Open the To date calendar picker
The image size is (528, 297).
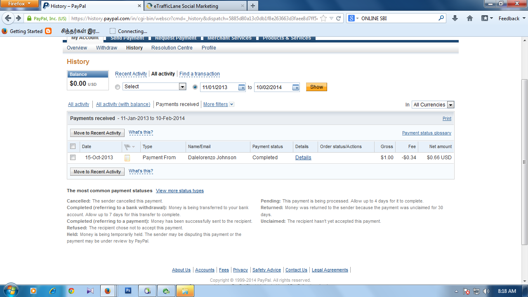click(296, 87)
